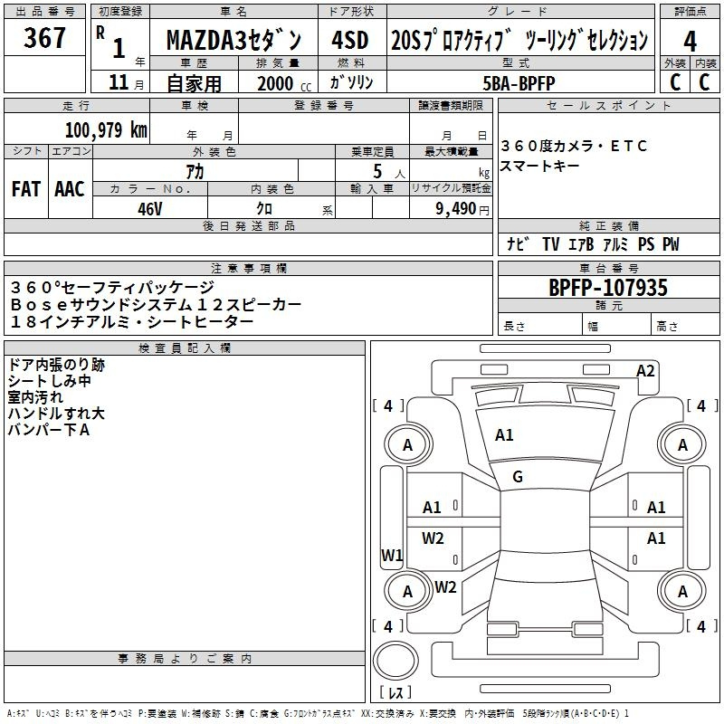Image resolution: width=724 pixels, height=724 pixels.
Task: Click the W1 mark beside the car diagram
Action: point(392,555)
